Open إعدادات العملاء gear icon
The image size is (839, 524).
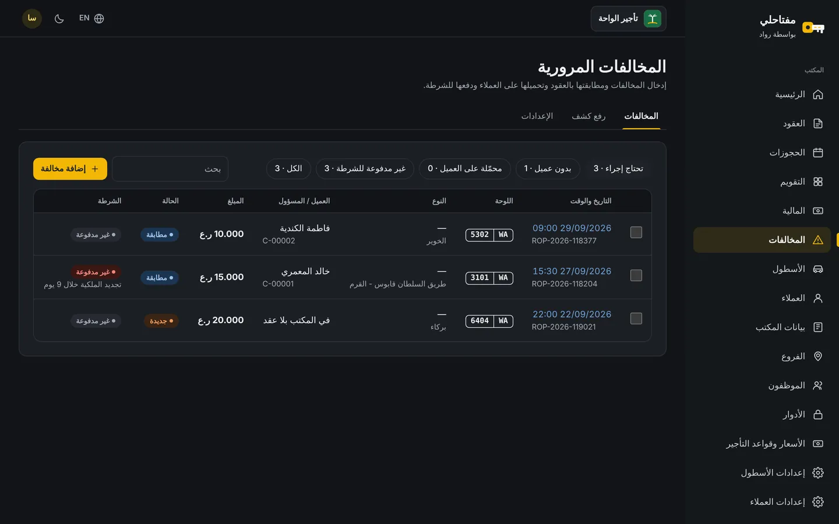[x=818, y=502]
